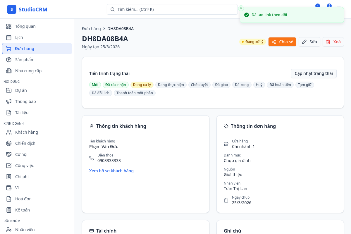Screen dimensions: 351x234
Task: Open the Hoá đơn invoices icon
Action: pos(8,199)
